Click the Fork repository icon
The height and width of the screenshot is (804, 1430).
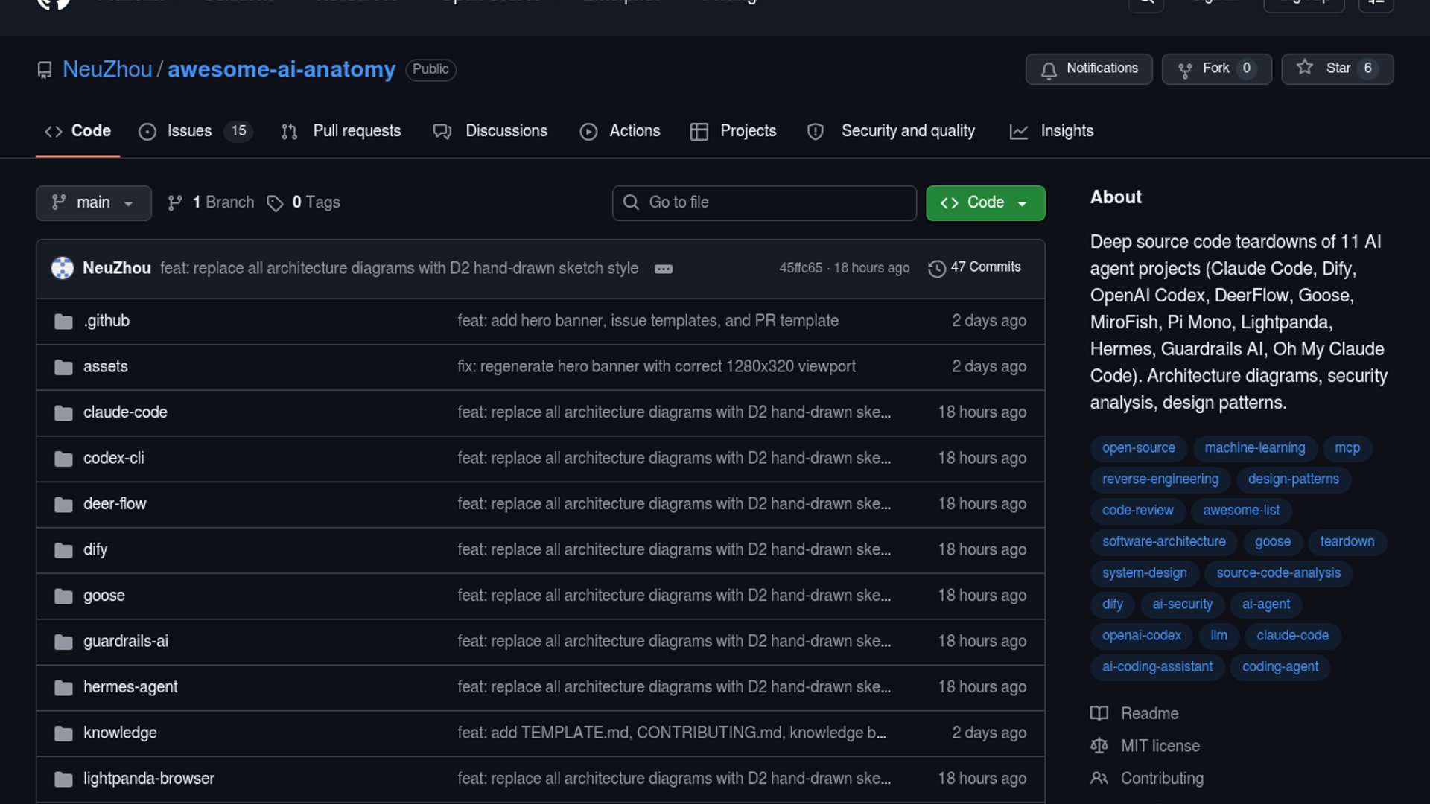tap(1185, 69)
